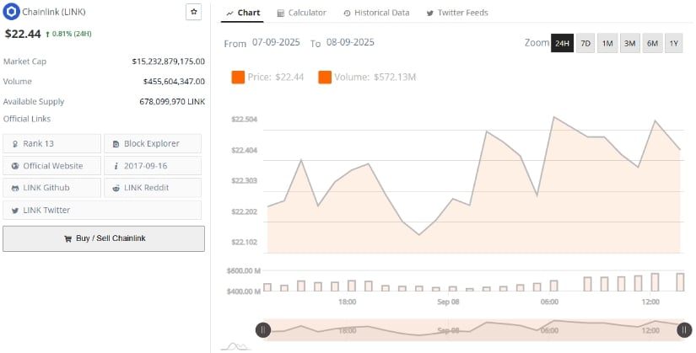Select the 24H zoom range
Image resolution: width=696 pixels, height=353 pixels.
tap(562, 43)
